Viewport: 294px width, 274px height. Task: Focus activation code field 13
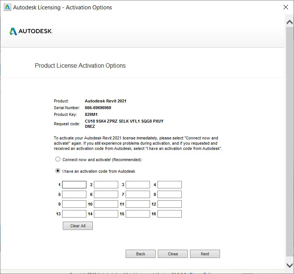point(74,214)
